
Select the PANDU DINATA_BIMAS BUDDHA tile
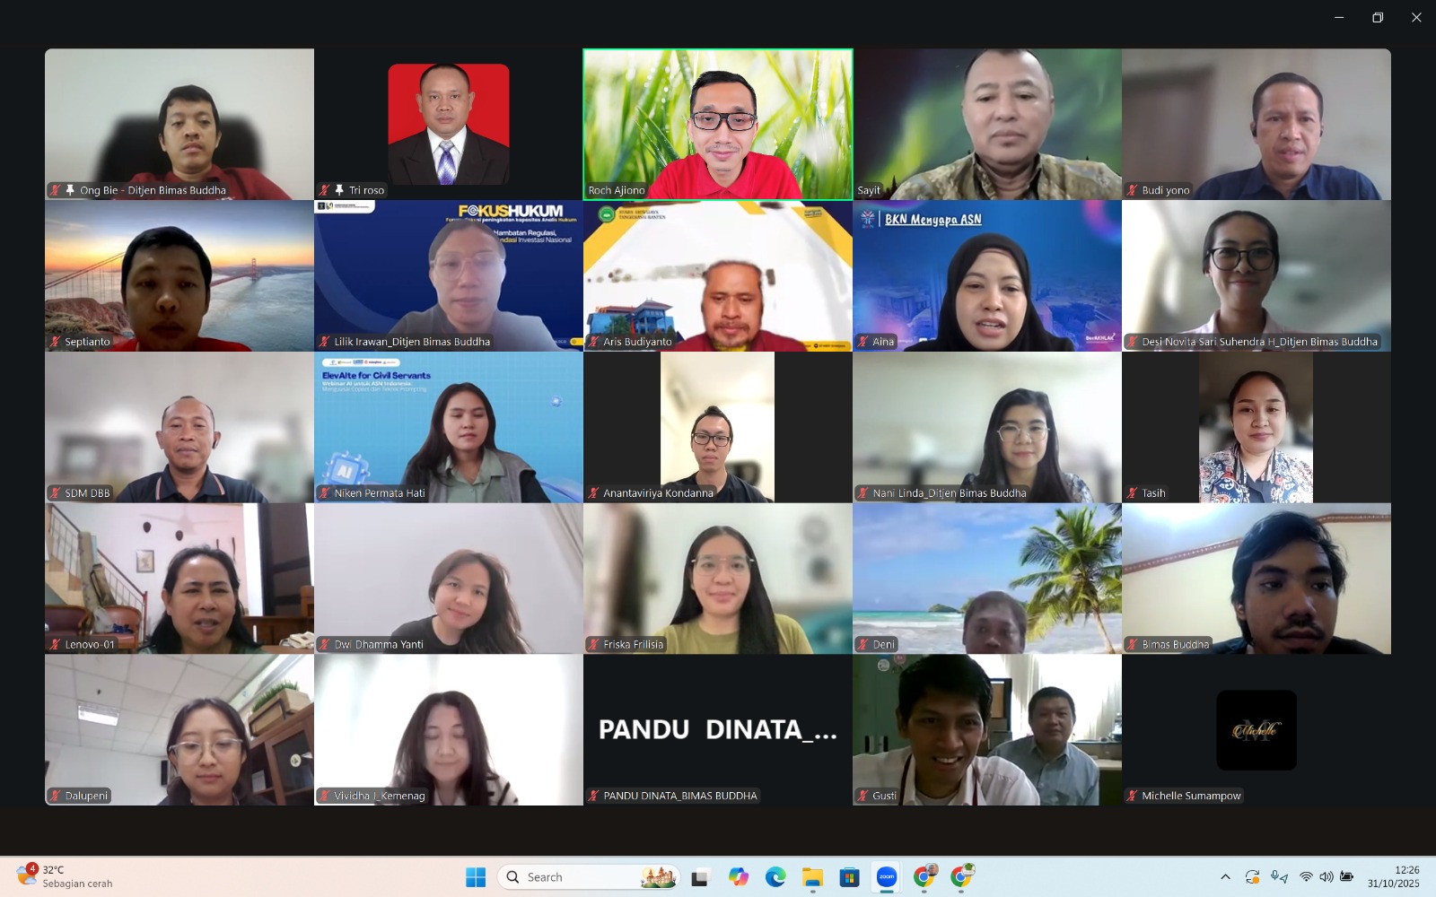click(x=718, y=730)
